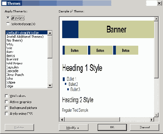The height and width of the screenshot is (134, 163).
Task: Select the Cascade theme
Action: tap(26, 71)
